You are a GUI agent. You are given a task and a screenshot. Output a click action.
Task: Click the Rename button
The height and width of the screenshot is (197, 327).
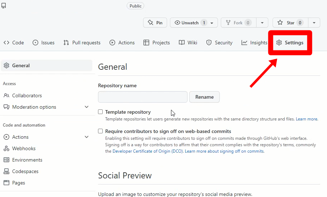click(x=204, y=97)
